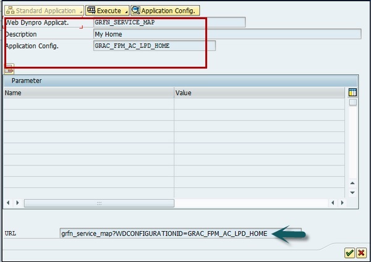Click the Execute button

tap(107, 11)
